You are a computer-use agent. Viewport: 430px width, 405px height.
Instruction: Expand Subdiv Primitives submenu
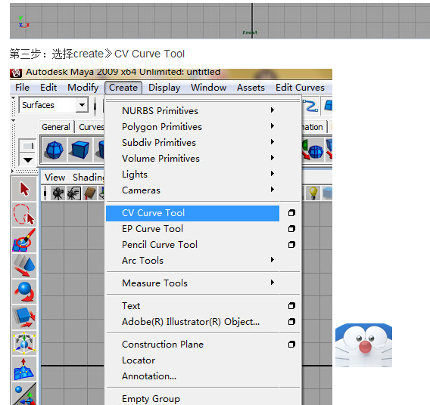pos(272,142)
